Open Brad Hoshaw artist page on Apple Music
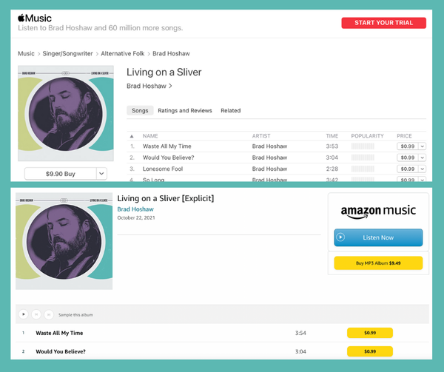This screenshot has width=444, height=372. 149,86
